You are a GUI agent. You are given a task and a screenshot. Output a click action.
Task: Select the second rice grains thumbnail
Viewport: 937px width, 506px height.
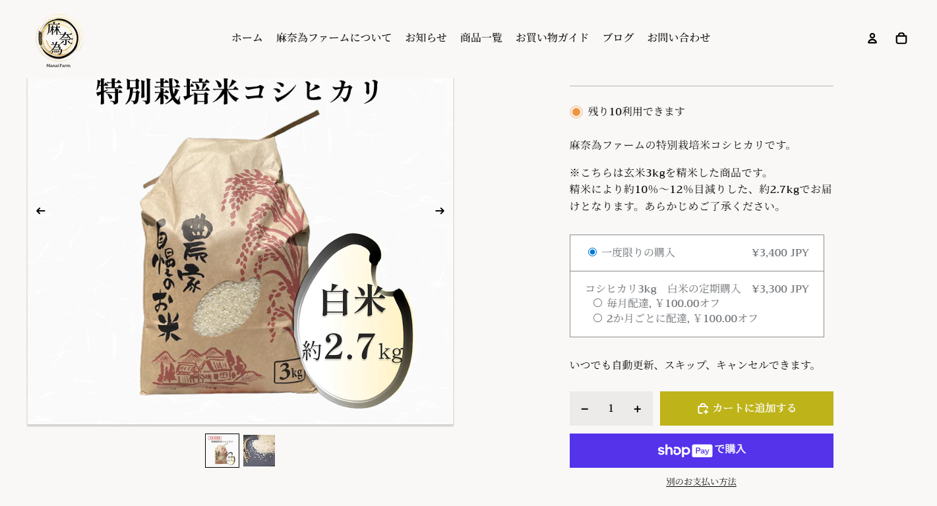(x=259, y=451)
